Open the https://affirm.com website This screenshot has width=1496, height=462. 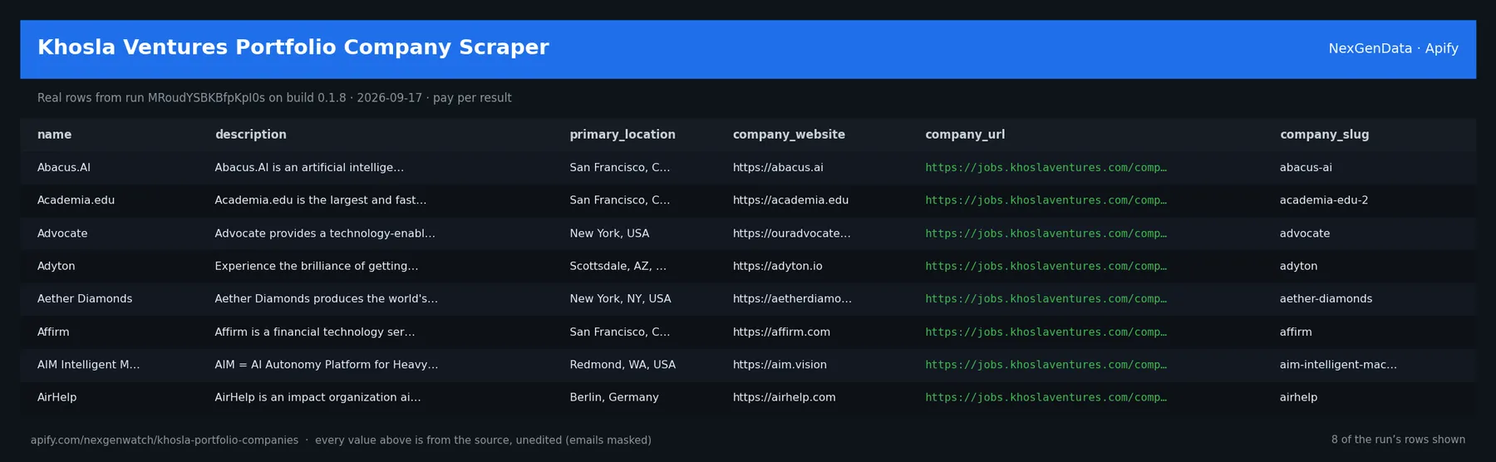781,332
